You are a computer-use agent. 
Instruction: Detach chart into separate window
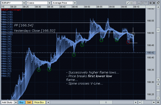tap(158, 3)
